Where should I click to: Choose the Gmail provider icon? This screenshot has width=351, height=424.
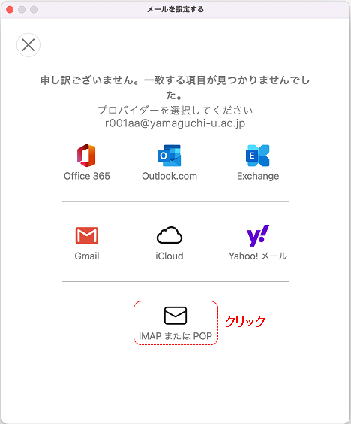86,235
